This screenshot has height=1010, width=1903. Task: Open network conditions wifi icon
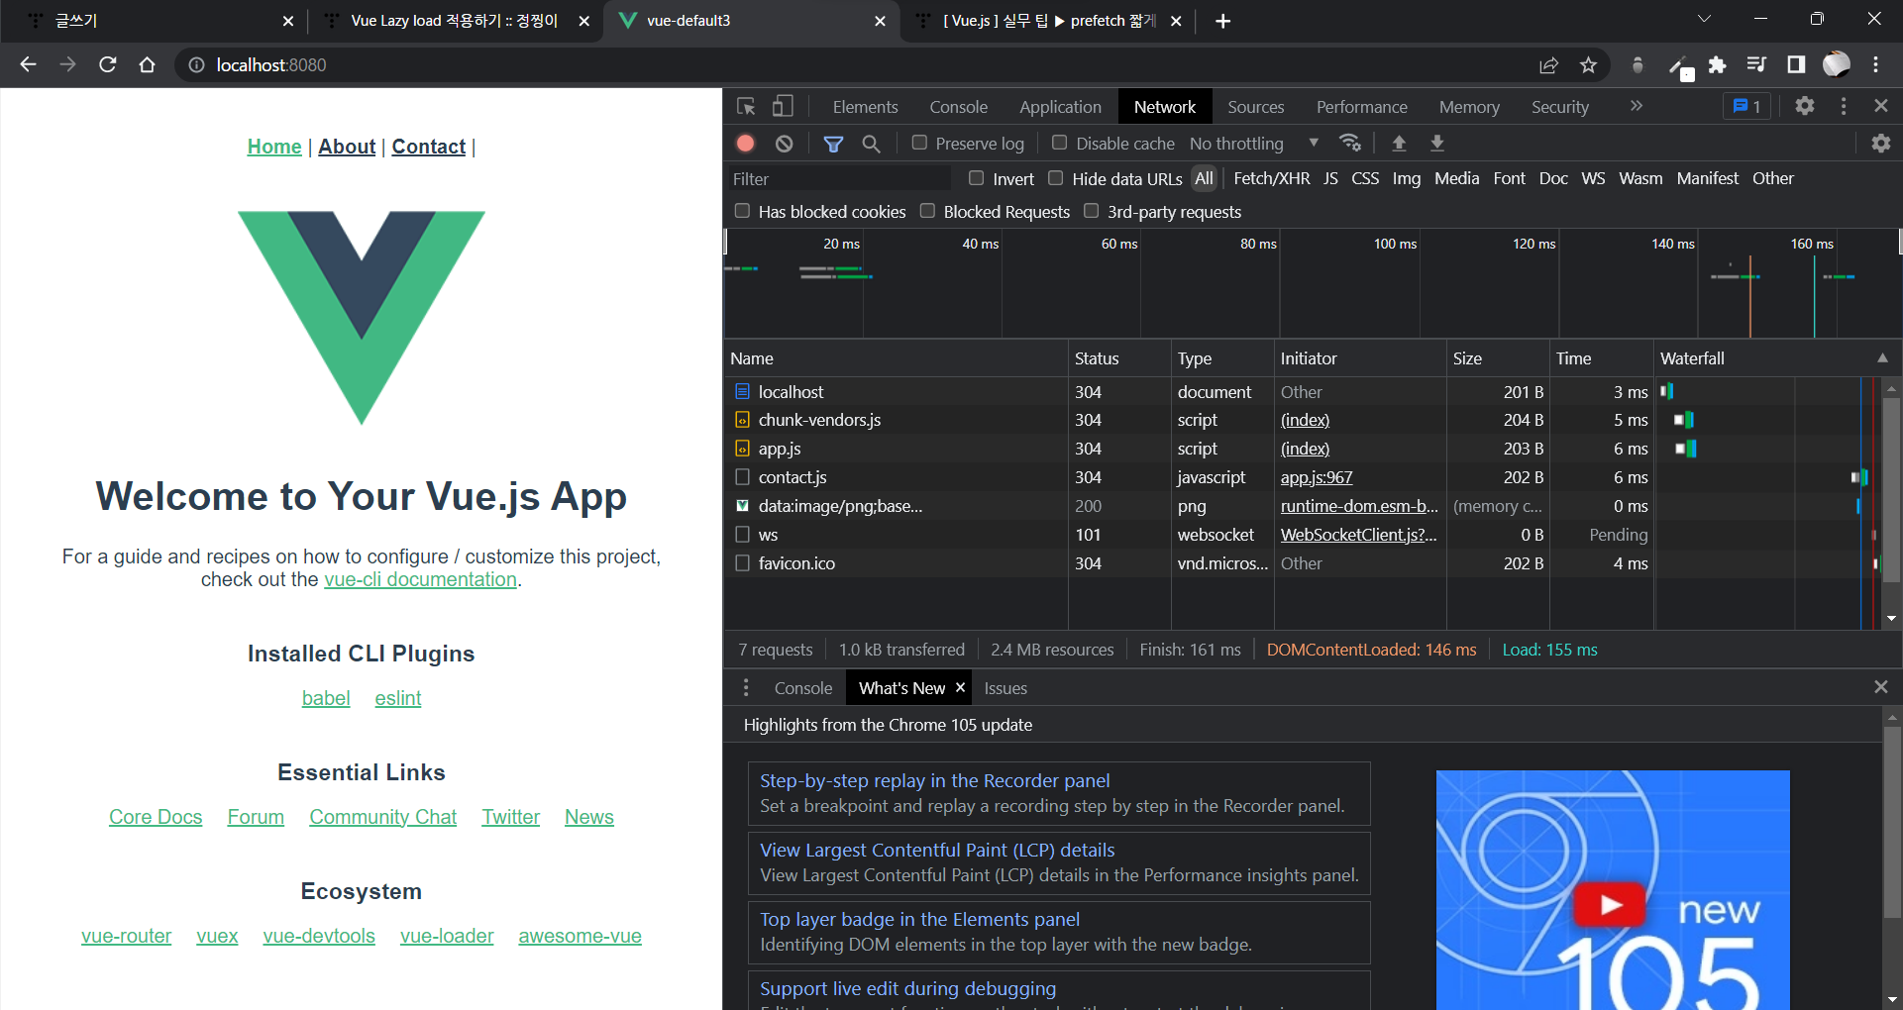coord(1349,143)
